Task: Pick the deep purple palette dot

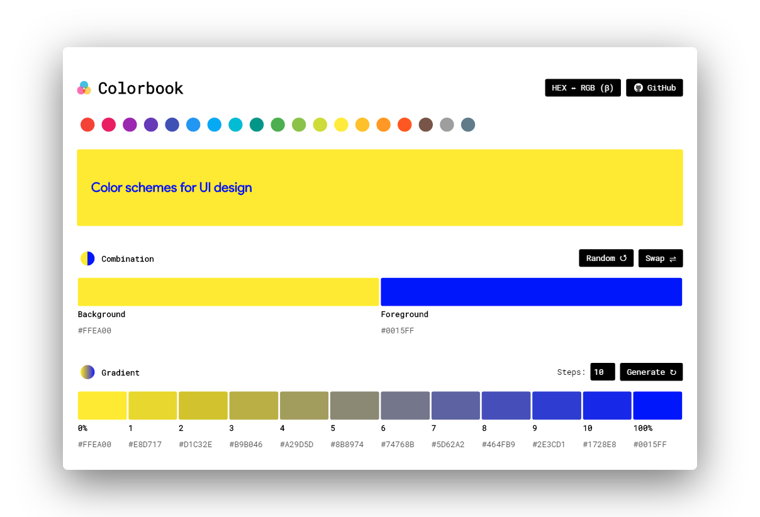Action: pyautogui.click(x=151, y=125)
